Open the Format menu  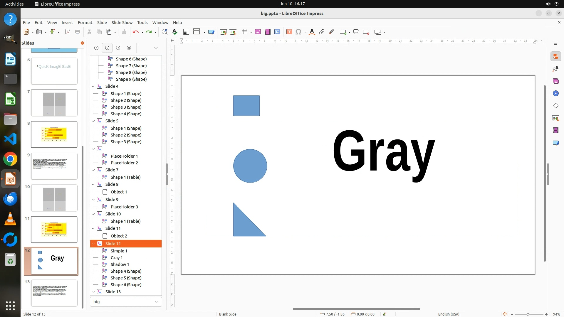[85, 23]
